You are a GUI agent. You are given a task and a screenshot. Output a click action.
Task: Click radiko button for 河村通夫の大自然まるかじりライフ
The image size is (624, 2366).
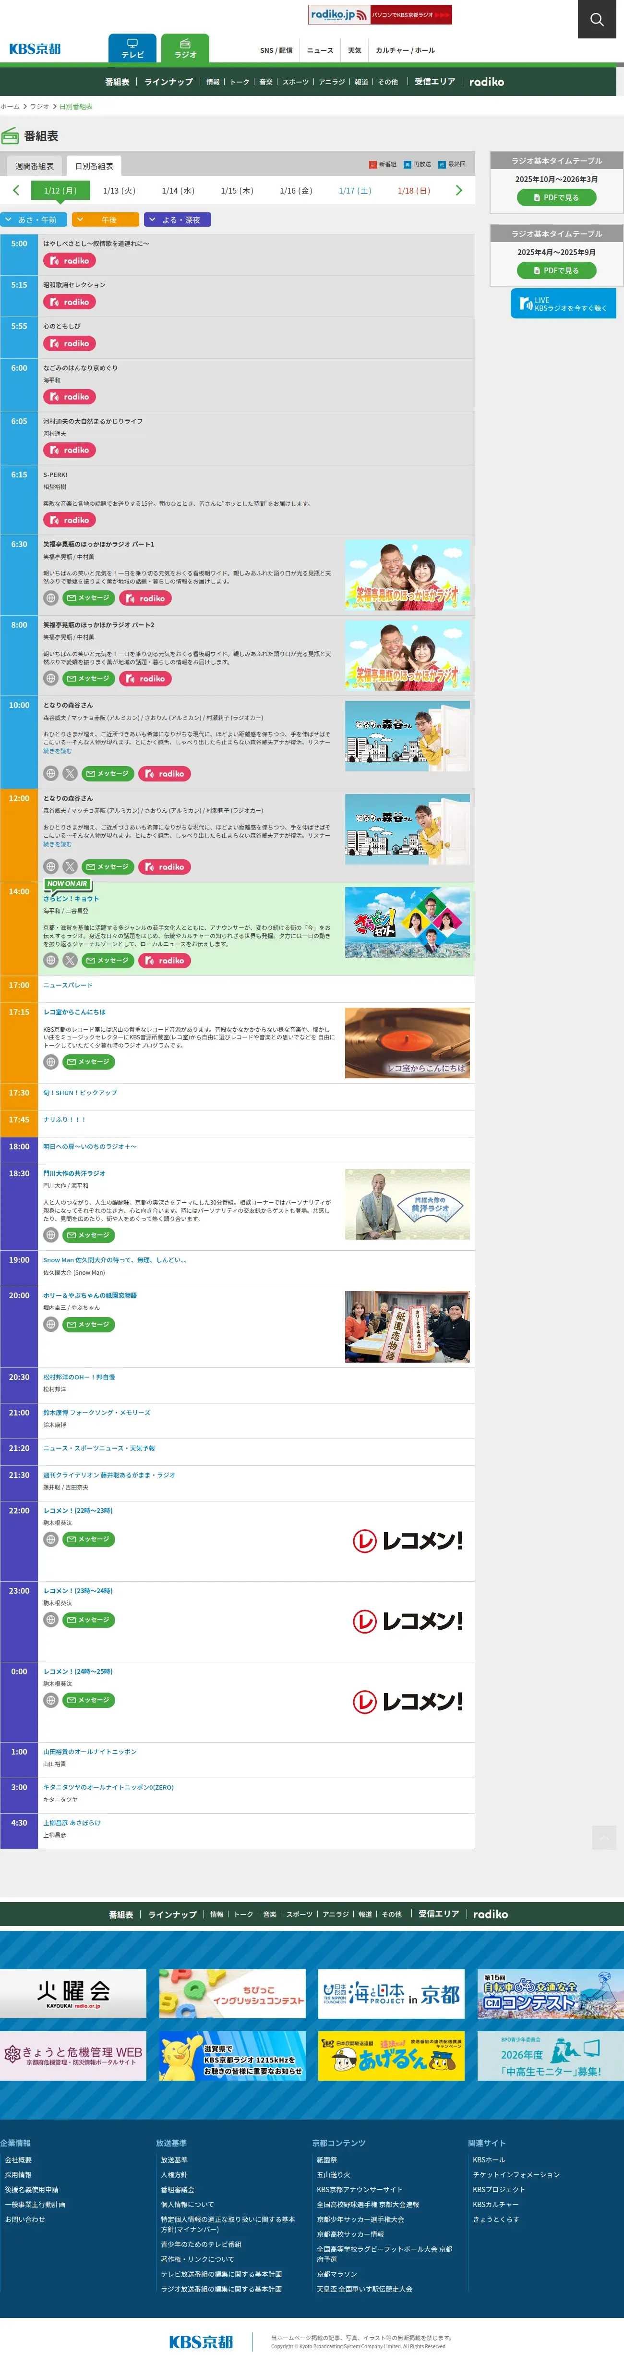(70, 450)
